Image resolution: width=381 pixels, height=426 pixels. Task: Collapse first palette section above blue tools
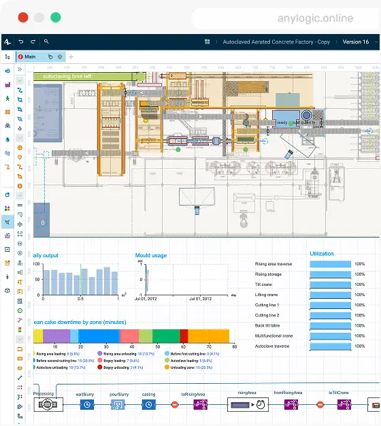20,80
